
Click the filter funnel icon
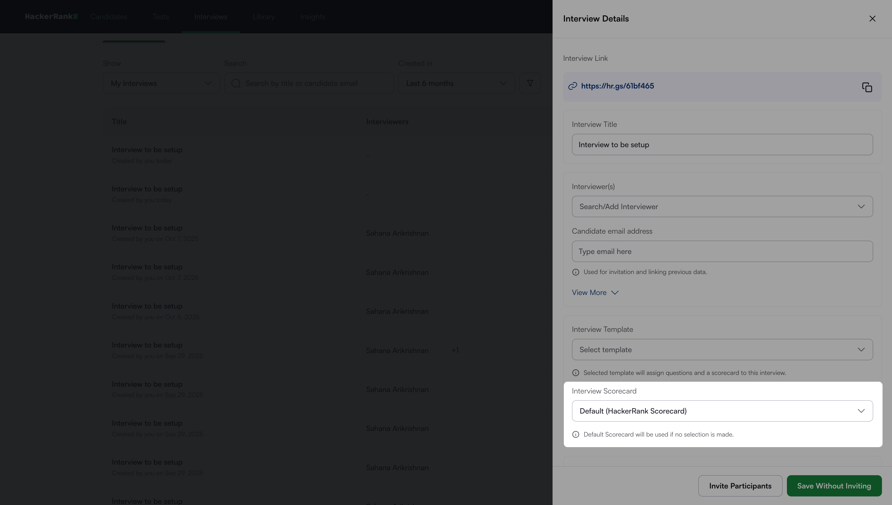pos(530,83)
